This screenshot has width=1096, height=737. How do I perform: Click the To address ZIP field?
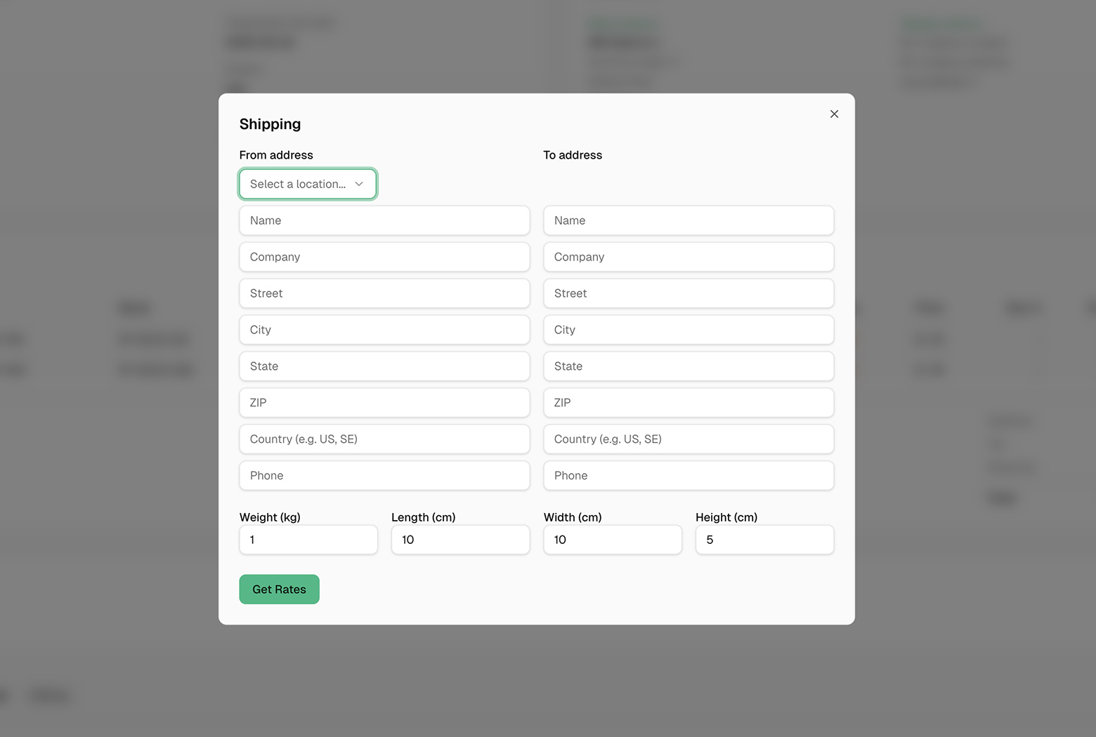(x=688, y=402)
